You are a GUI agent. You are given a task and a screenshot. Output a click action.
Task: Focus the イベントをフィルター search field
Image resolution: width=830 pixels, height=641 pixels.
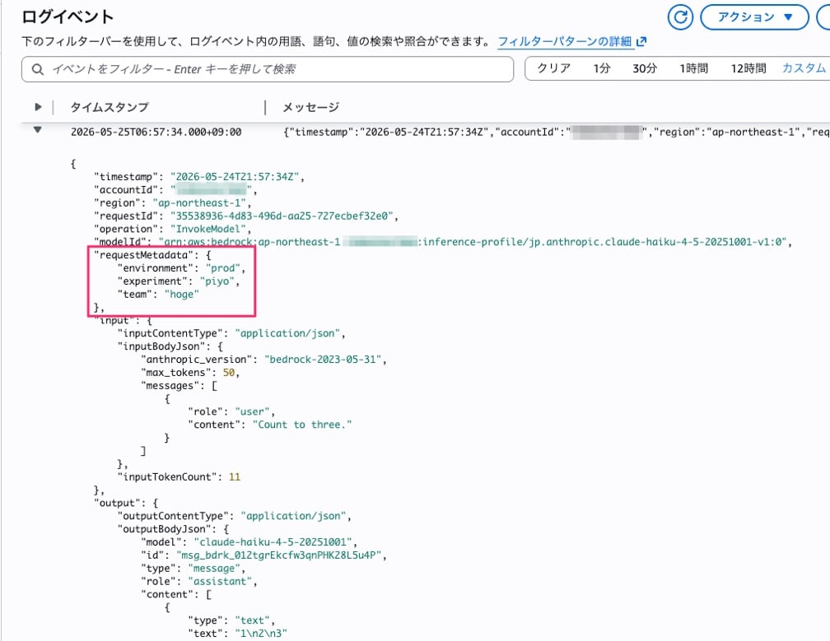(x=268, y=69)
